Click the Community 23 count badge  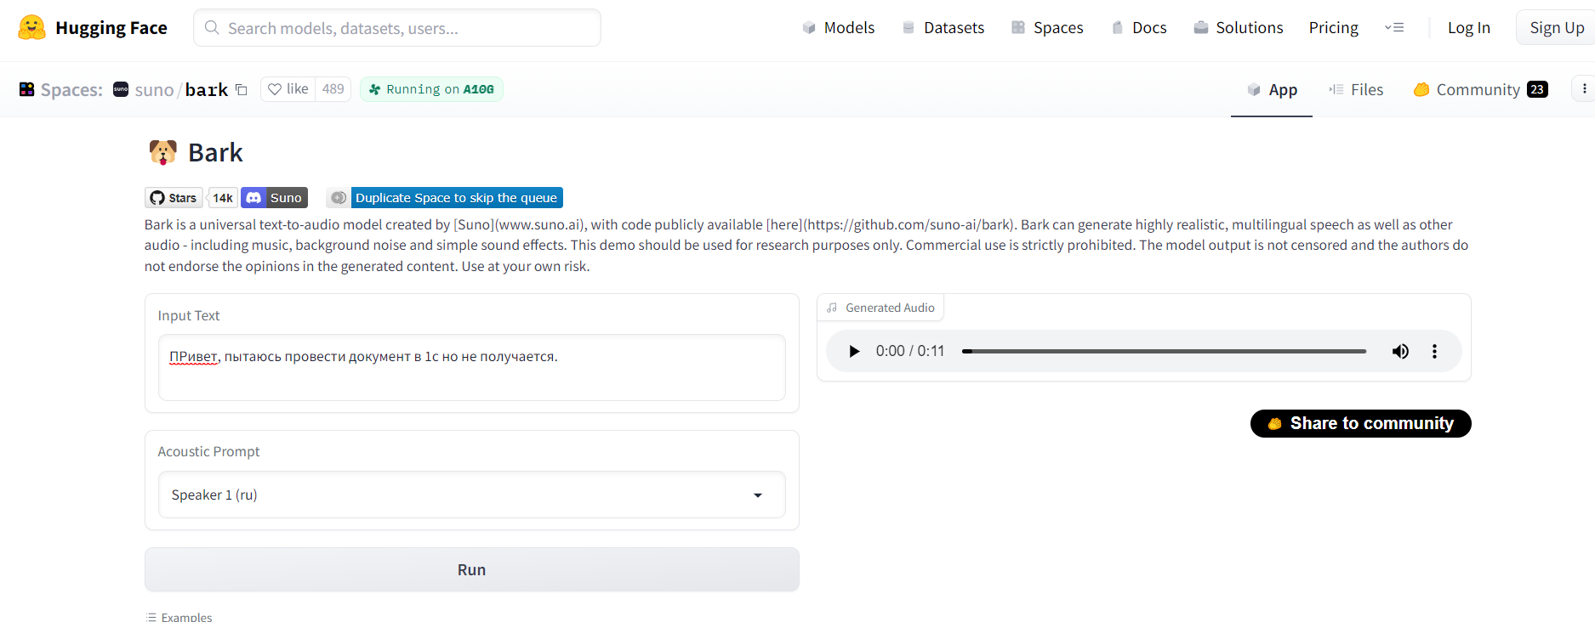[x=1537, y=89]
